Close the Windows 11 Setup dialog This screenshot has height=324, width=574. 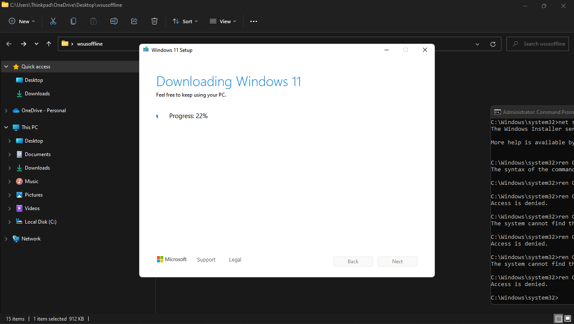[425, 50]
